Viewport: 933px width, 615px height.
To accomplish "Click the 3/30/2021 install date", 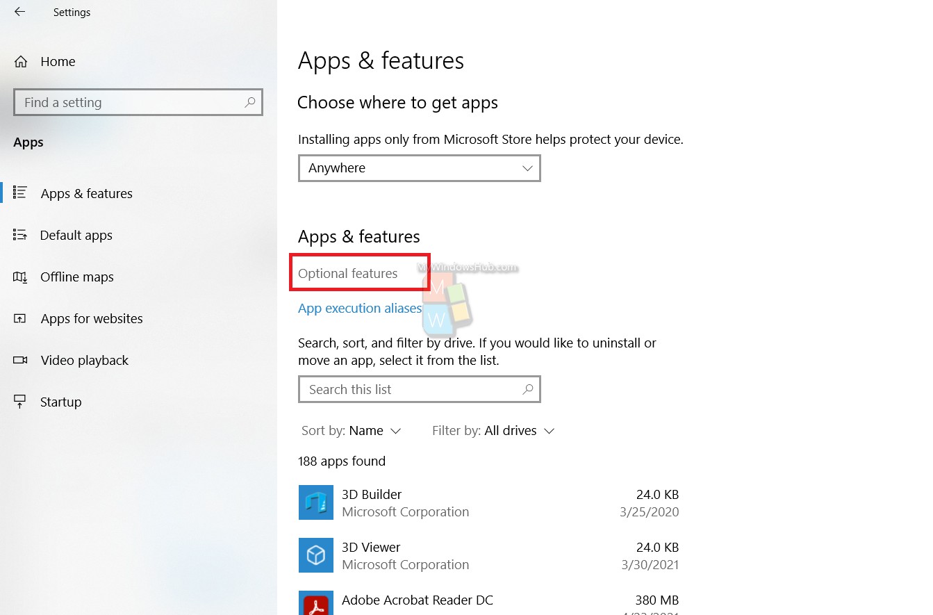I will coord(650,564).
